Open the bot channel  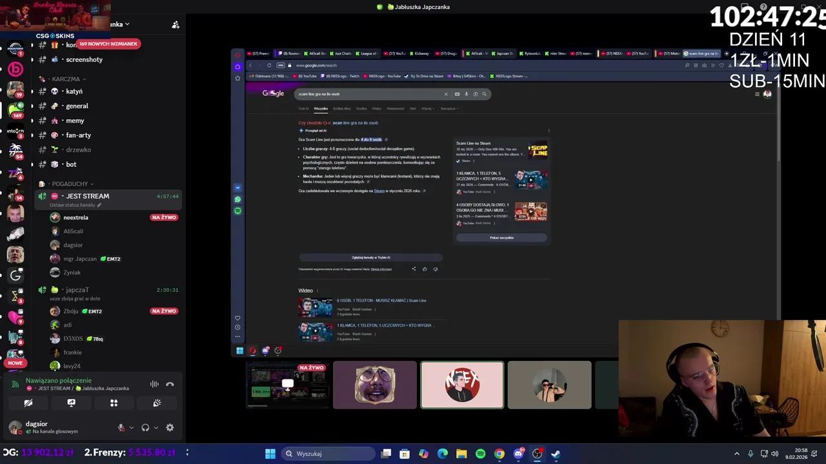click(x=71, y=164)
